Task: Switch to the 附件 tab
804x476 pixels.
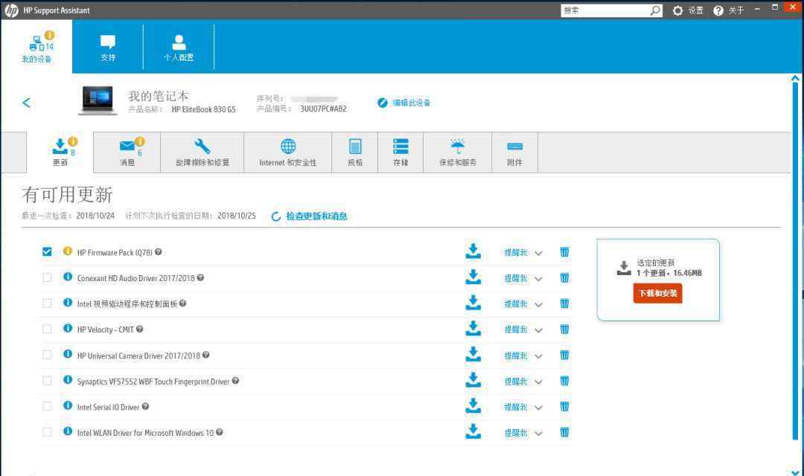Action: point(515,152)
